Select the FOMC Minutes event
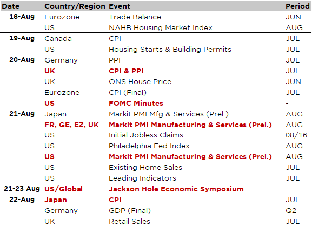Viewport: 312px width, 227px height. coord(136,103)
